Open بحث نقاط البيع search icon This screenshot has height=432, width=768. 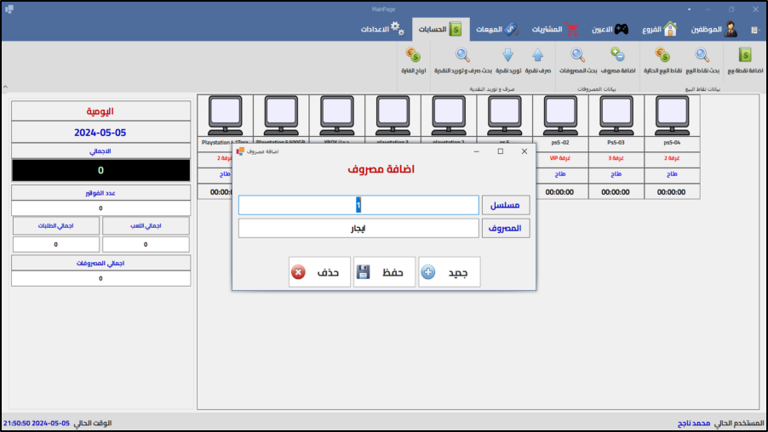point(702,56)
